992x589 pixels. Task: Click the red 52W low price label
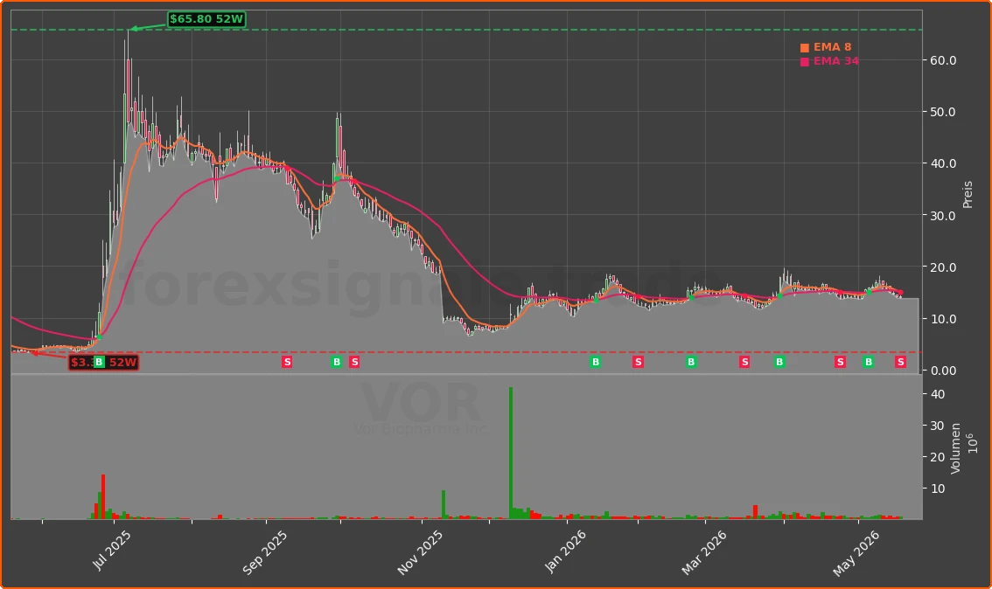tap(104, 362)
